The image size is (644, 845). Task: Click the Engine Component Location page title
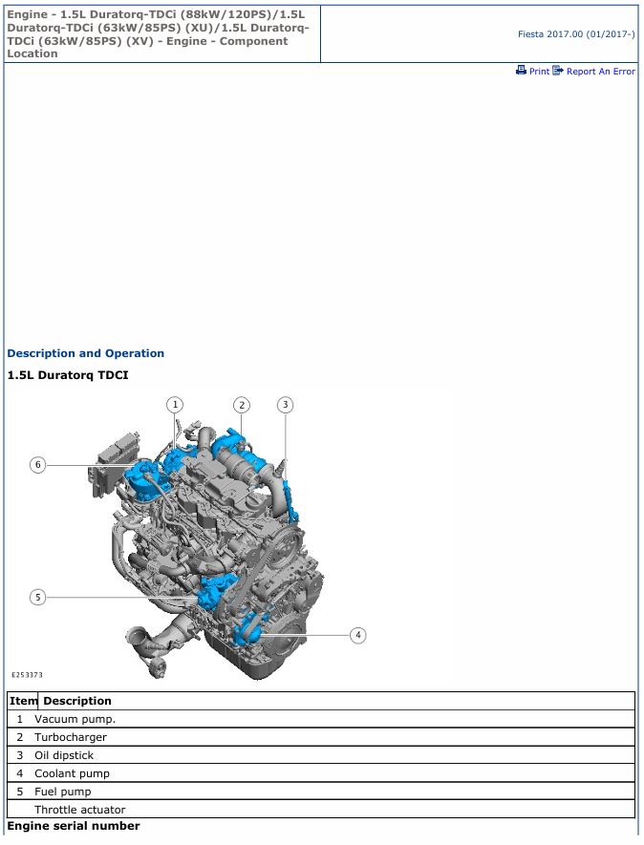tap(158, 34)
